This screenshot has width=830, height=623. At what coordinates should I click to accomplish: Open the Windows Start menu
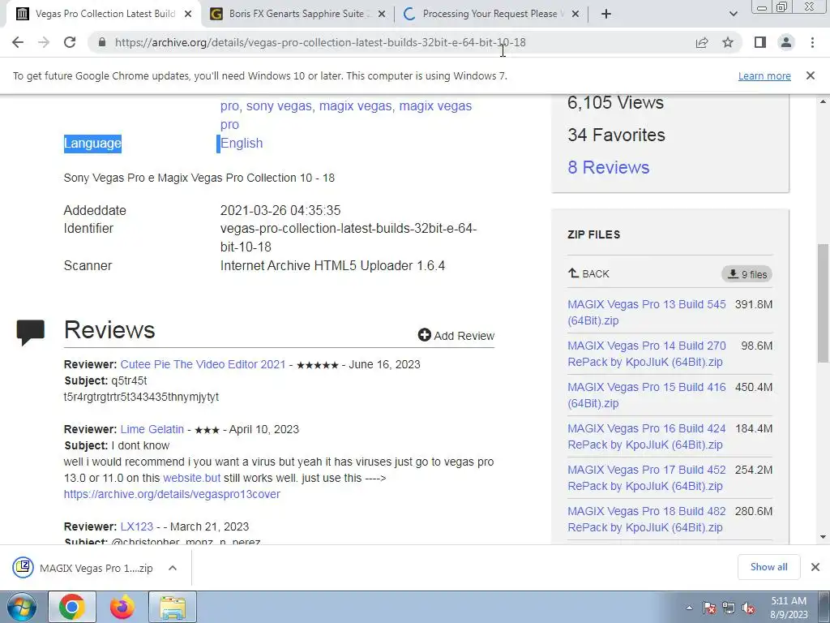click(21, 607)
